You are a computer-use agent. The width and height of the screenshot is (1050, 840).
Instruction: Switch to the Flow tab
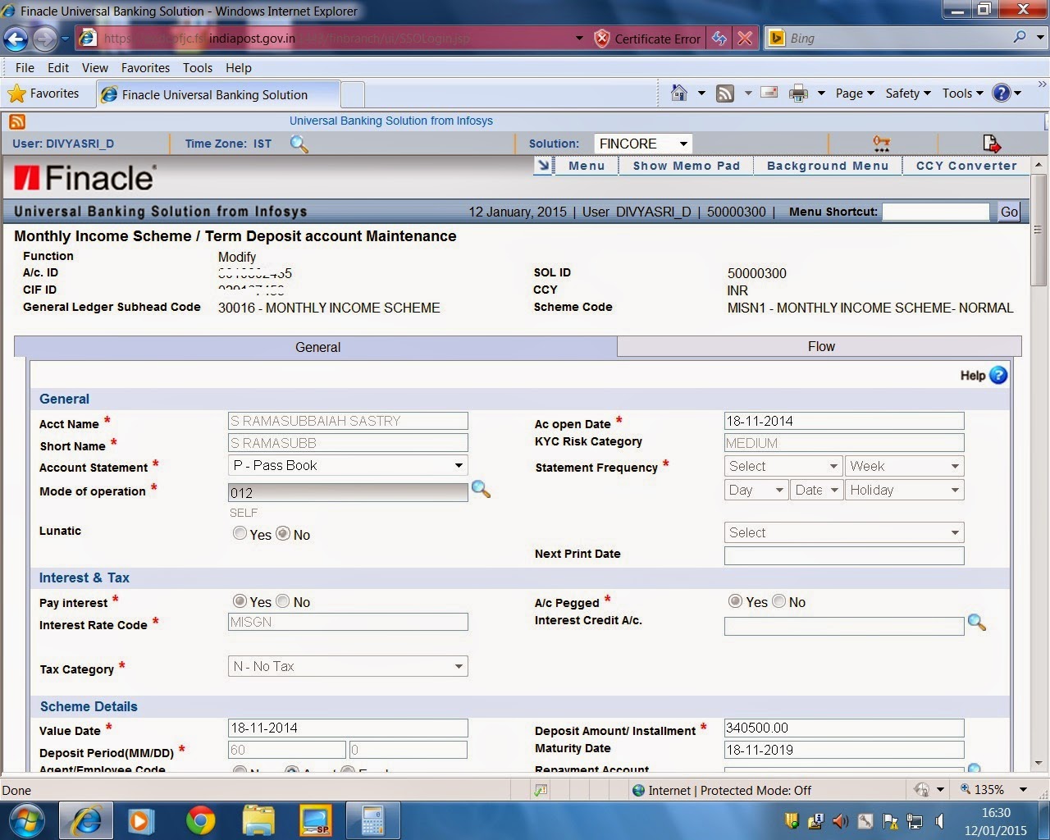click(819, 346)
